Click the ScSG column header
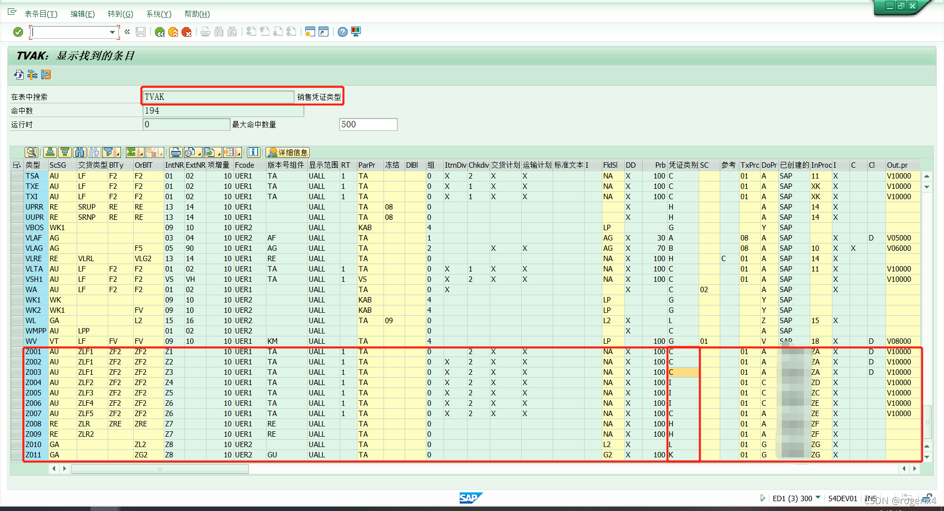Image resolution: width=944 pixels, height=511 pixels. pos(62,165)
